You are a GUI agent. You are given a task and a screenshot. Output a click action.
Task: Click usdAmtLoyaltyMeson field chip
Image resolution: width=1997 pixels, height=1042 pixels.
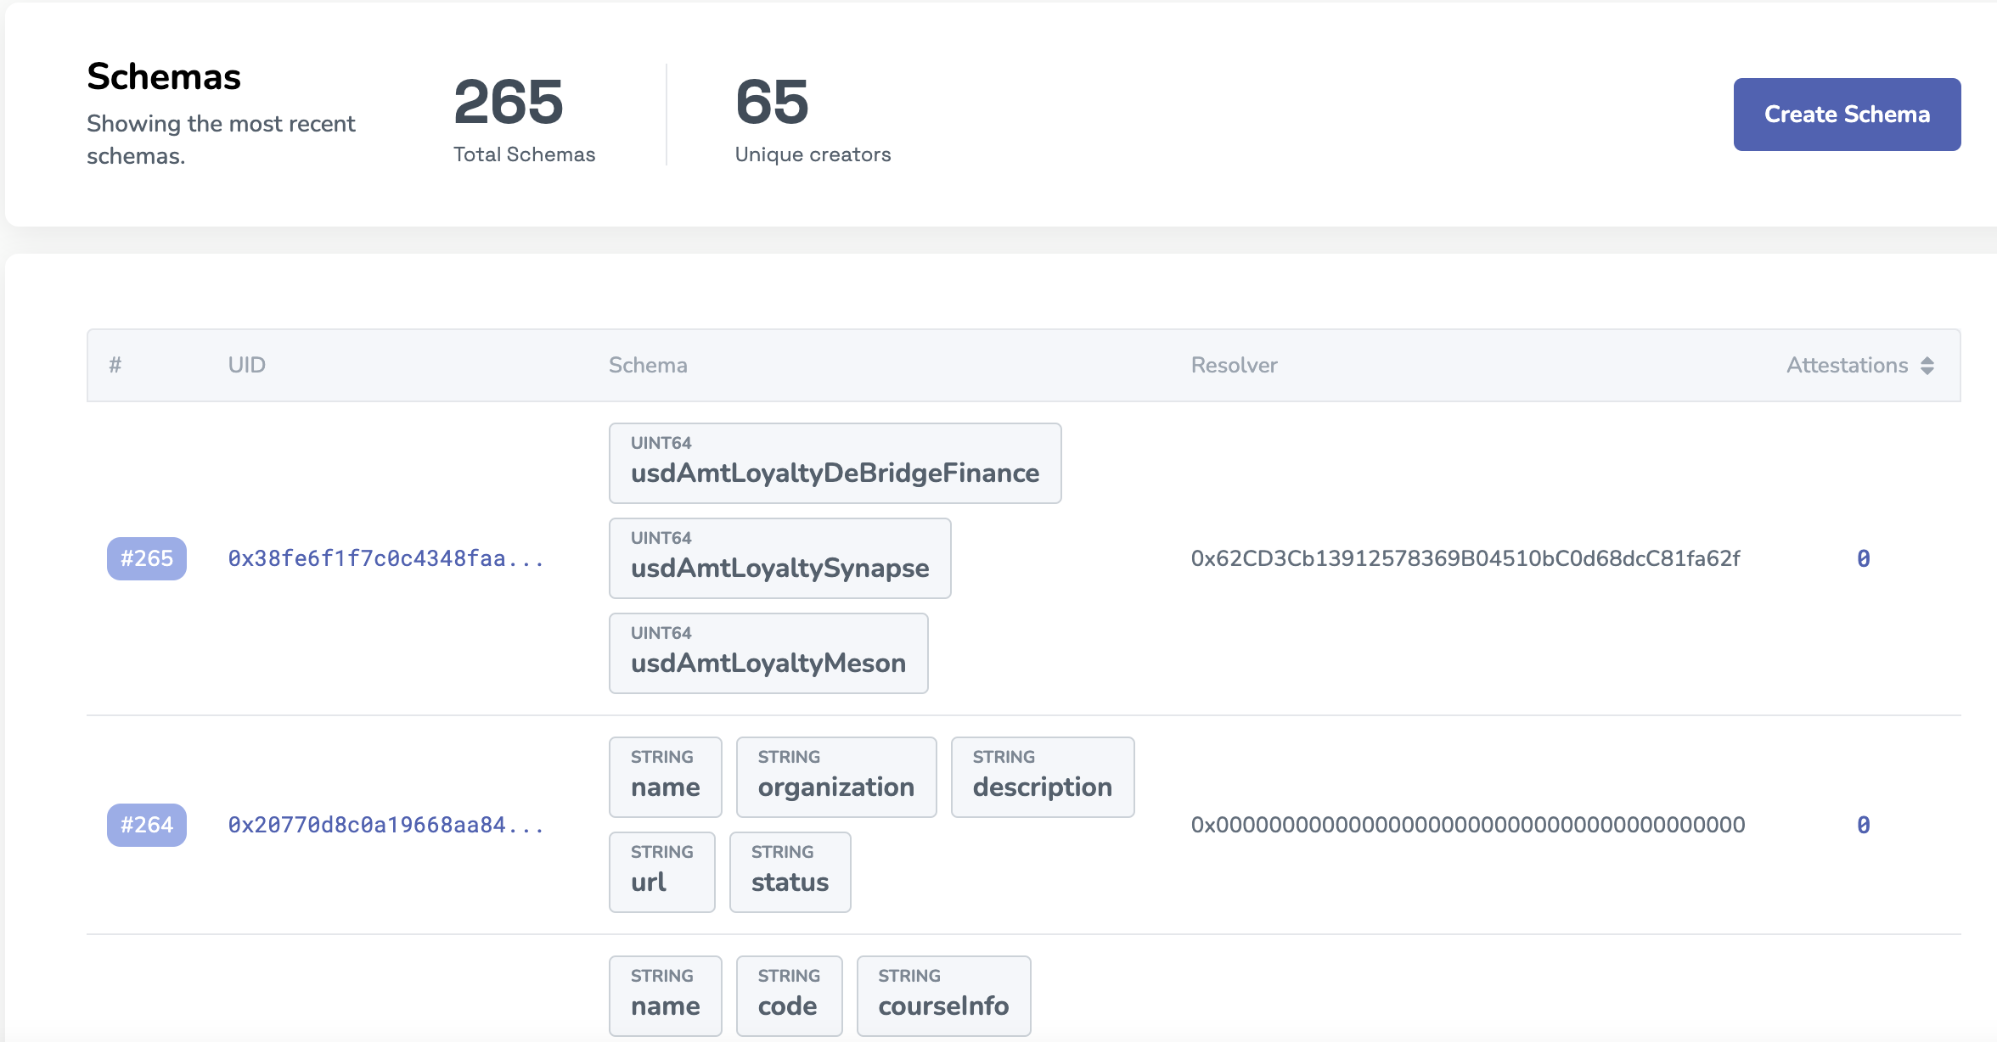pos(768,653)
